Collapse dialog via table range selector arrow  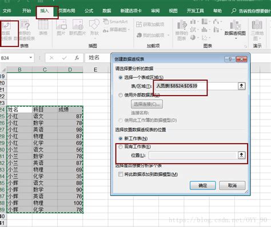click(241, 86)
